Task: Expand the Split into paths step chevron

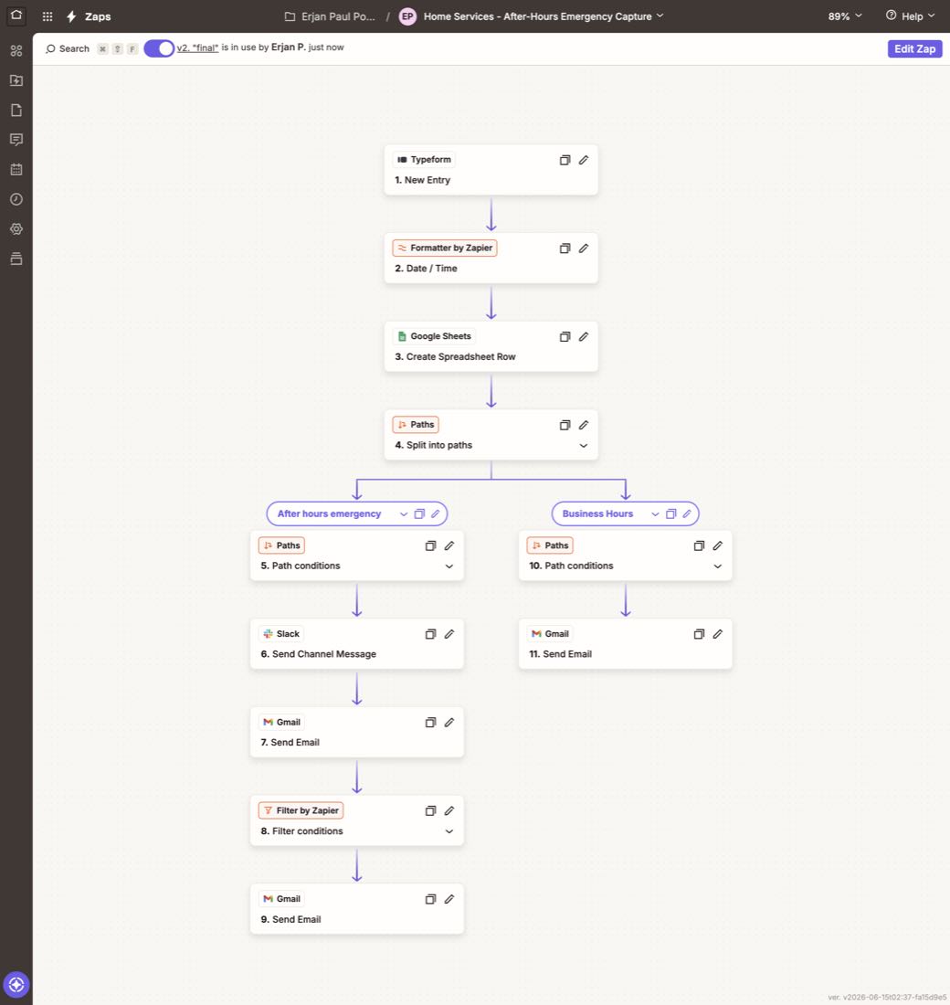Action: pos(584,446)
